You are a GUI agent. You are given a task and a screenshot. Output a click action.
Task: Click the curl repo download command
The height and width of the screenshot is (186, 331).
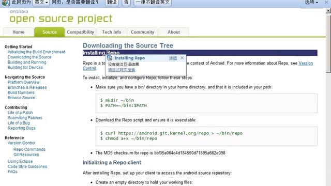[171, 133]
